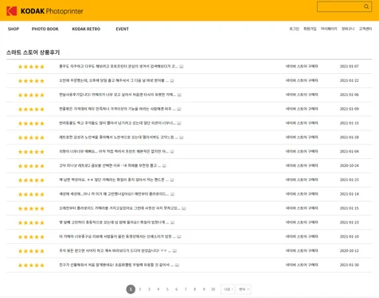The width and height of the screenshot is (379, 298).
Task: Click 네이버 스토어 구매자 in the 2021-01-10 row
Action: click(302, 237)
